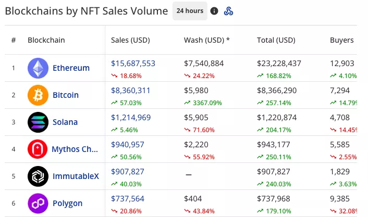Sort by the Buyers column header

[x=341, y=40]
